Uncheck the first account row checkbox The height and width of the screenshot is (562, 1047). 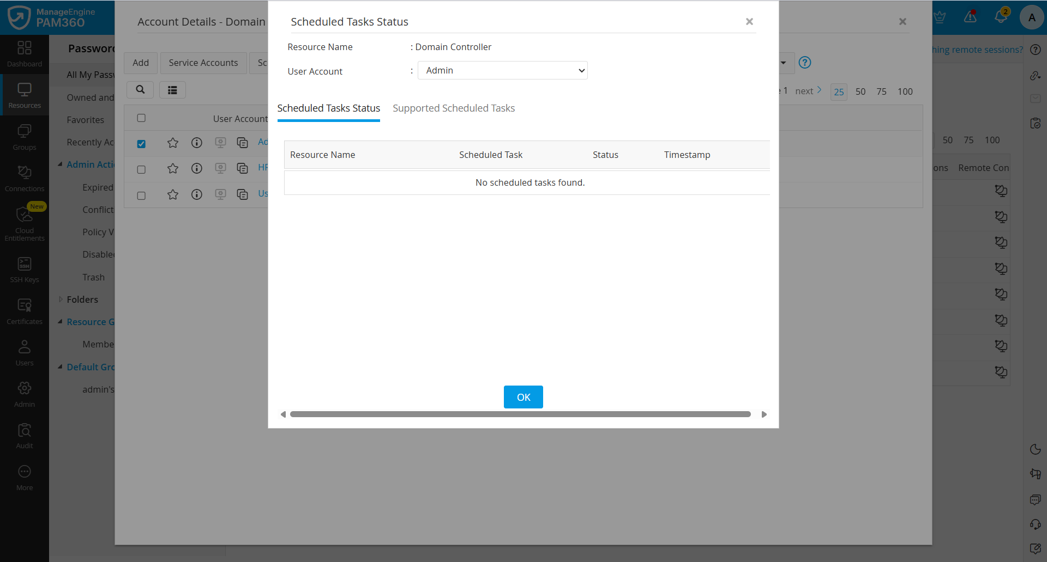(141, 144)
